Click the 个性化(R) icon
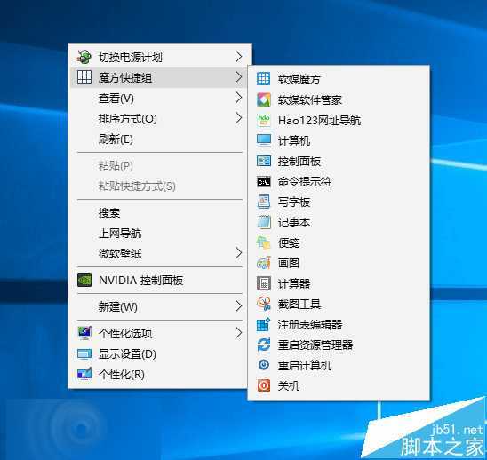This screenshot has width=487, height=460. (84, 374)
